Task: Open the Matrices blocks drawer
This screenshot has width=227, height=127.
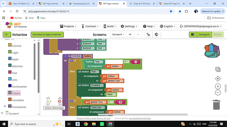Action: click(15, 66)
